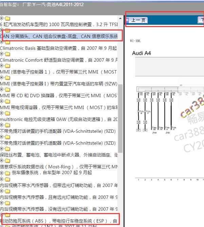Go to previous page with 上一页 button

pyautogui.click(x=137, y=20)
